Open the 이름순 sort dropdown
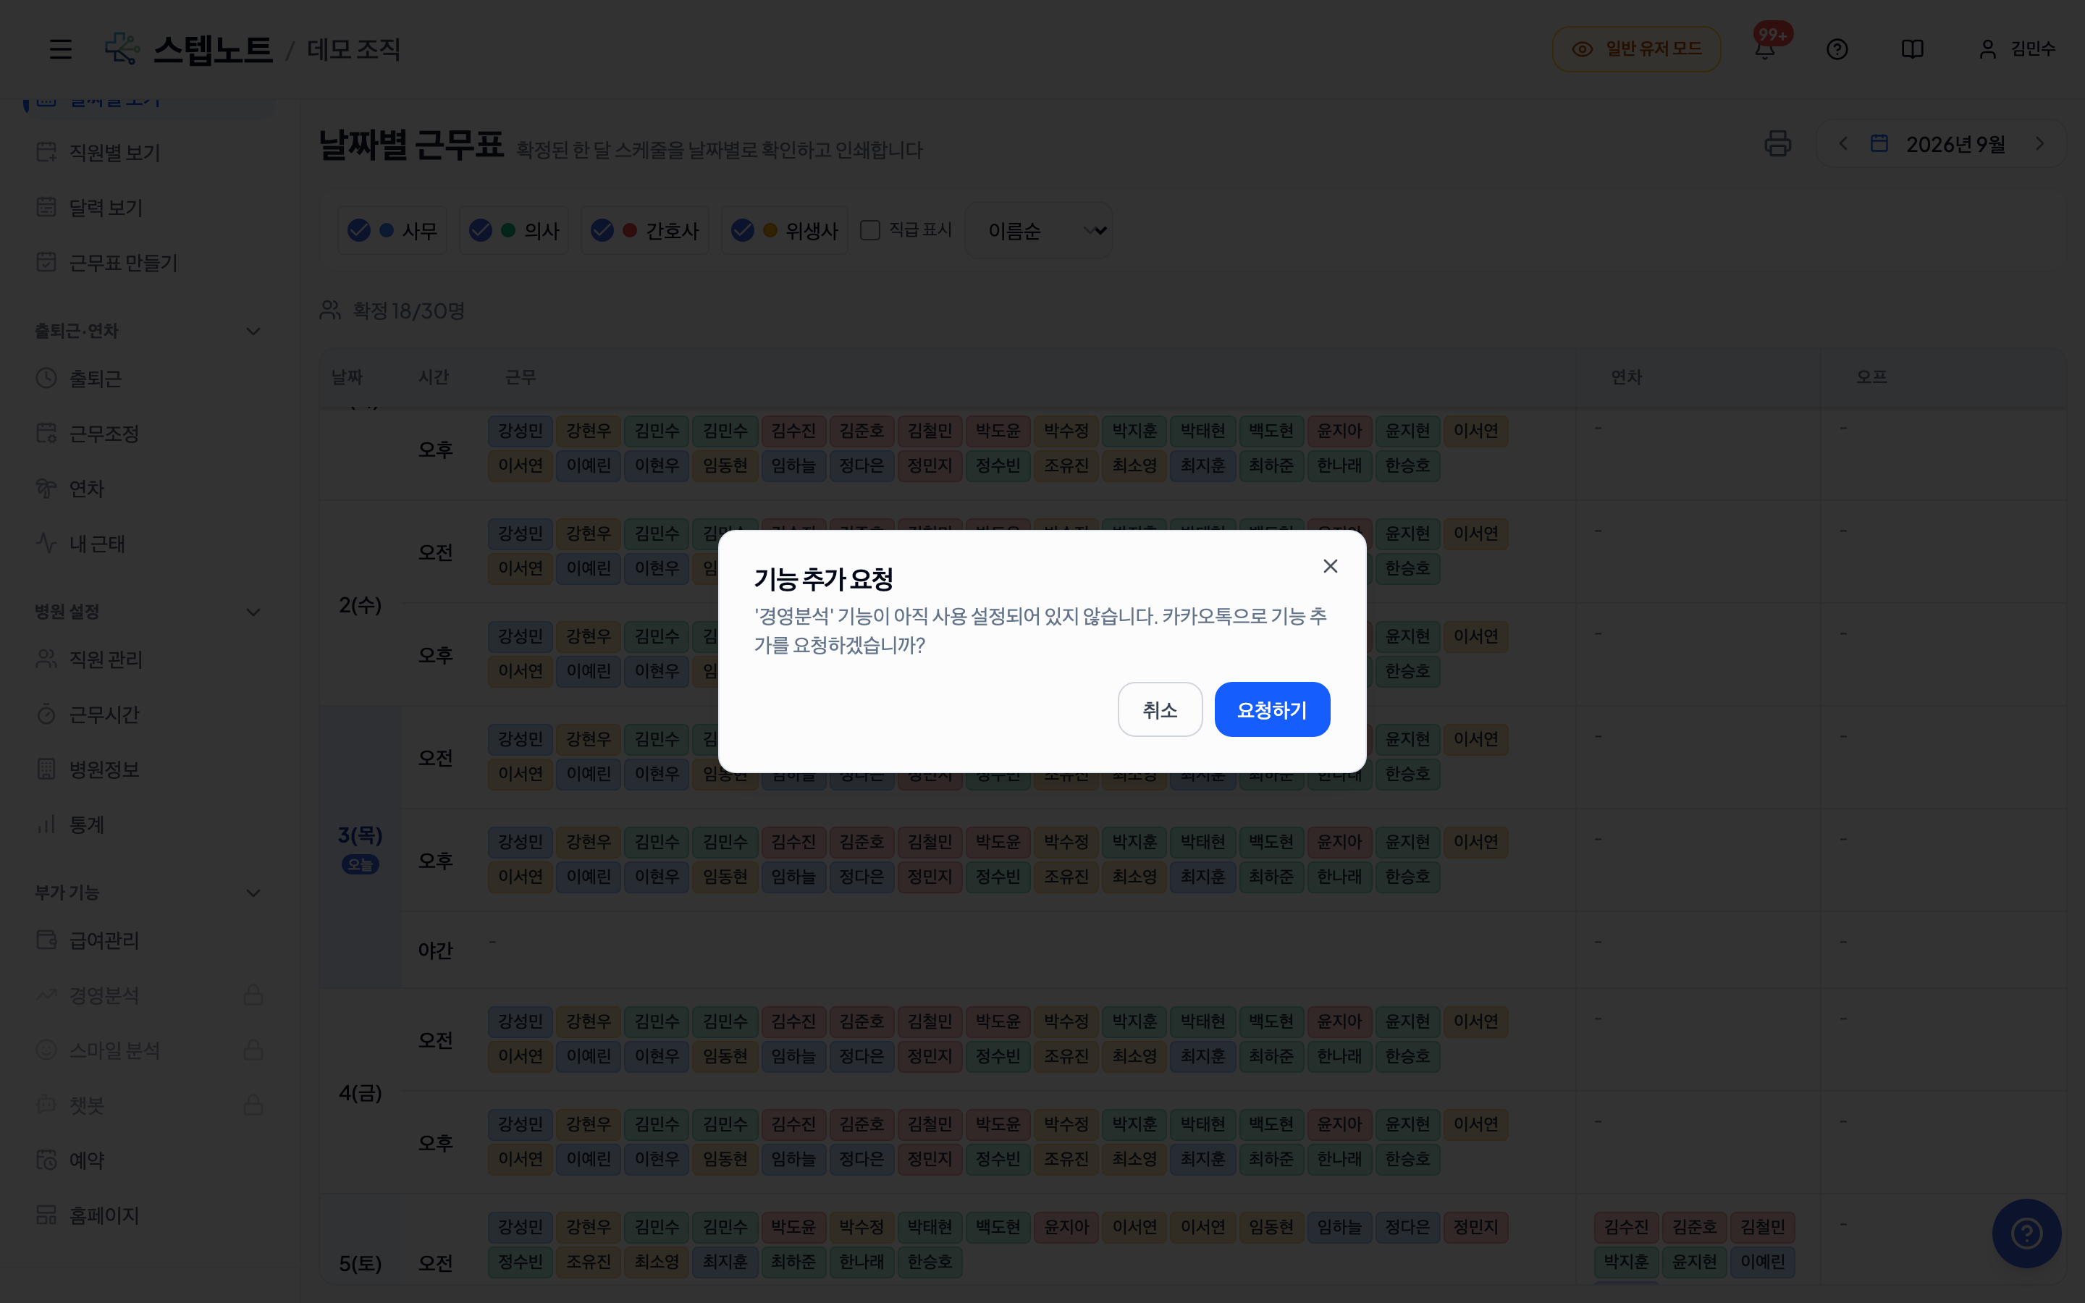Viewport: 2085px width, 1303px height. 1039,230
